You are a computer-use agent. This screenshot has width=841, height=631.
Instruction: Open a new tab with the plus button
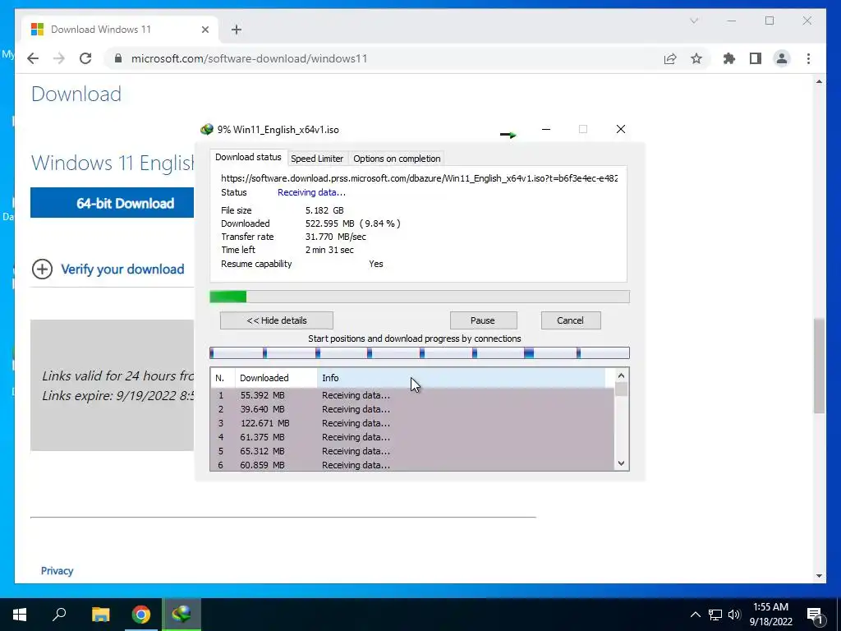[237, 30]
